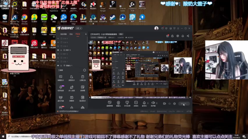The image size is (248, 139).
Task: Click the 修改 button beside stream title
Action: 121,34
